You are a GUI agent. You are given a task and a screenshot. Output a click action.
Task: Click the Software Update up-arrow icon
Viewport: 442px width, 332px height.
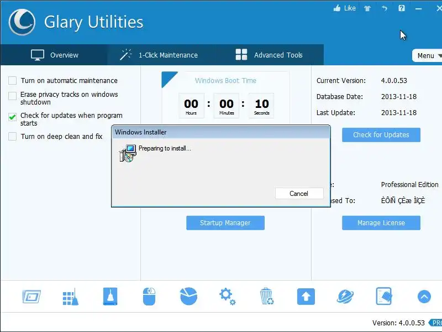point(306,297)
